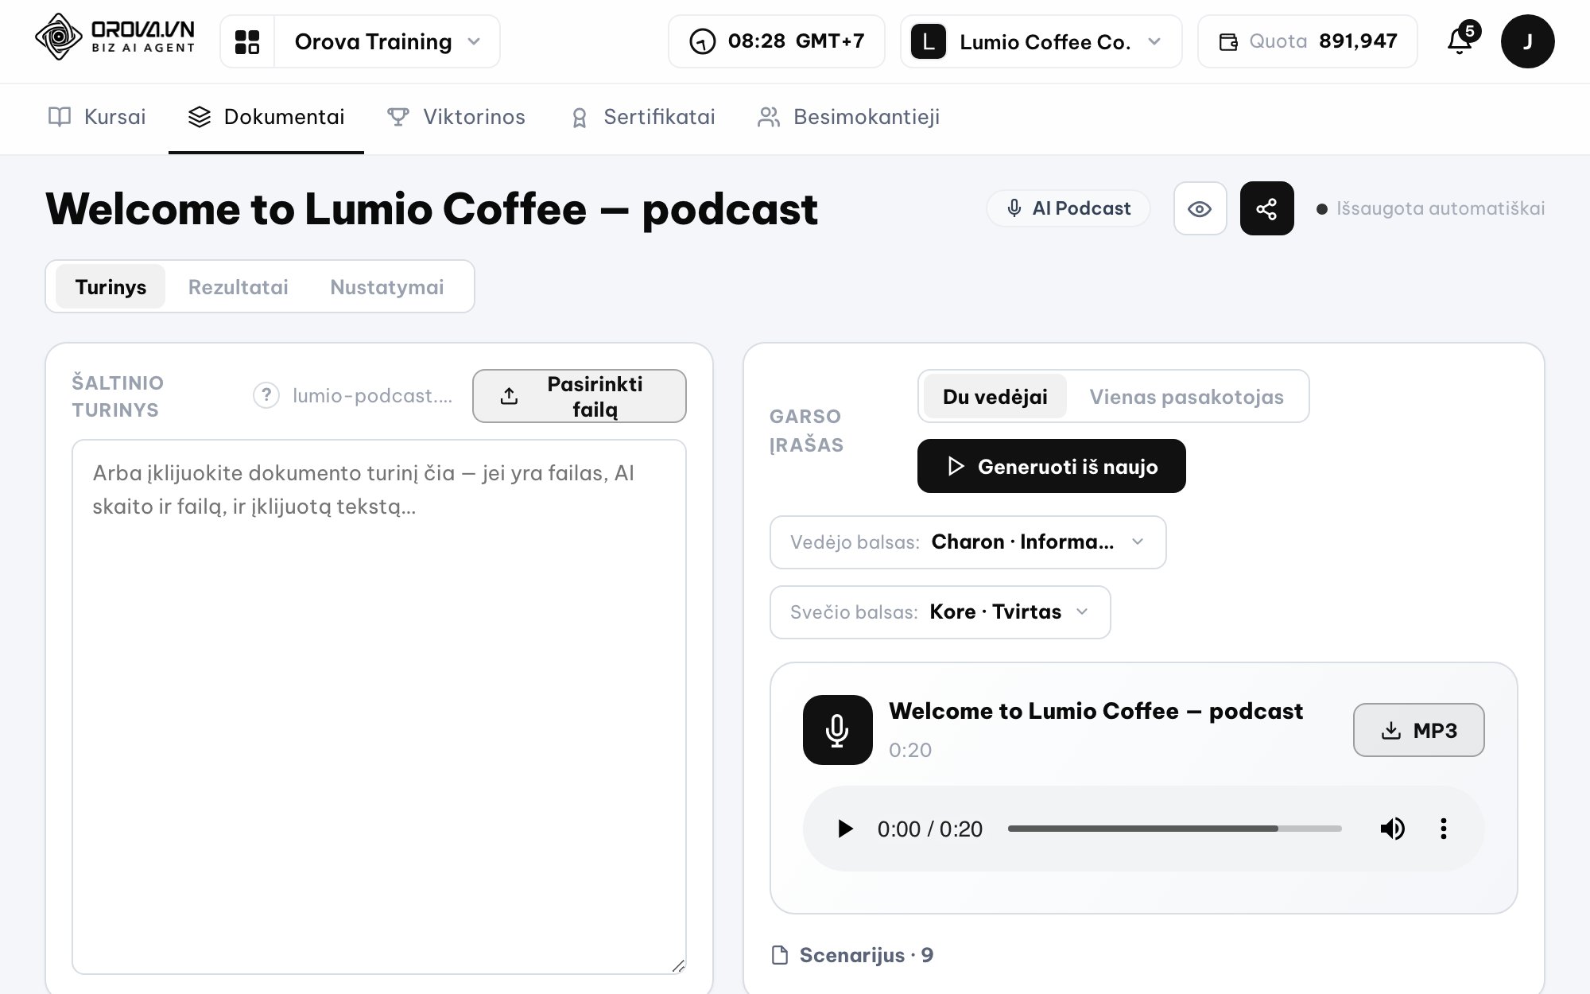1590x994 pixels.
Task: Open the Nustatymai sub-tab
Action: 387,286
